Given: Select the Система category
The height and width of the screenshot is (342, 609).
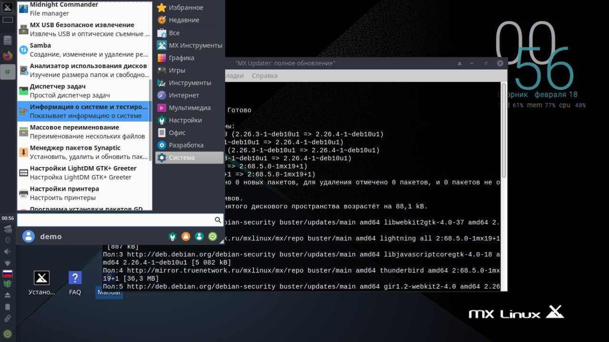Looking at the screenshot, I should (x=189, y=157).
